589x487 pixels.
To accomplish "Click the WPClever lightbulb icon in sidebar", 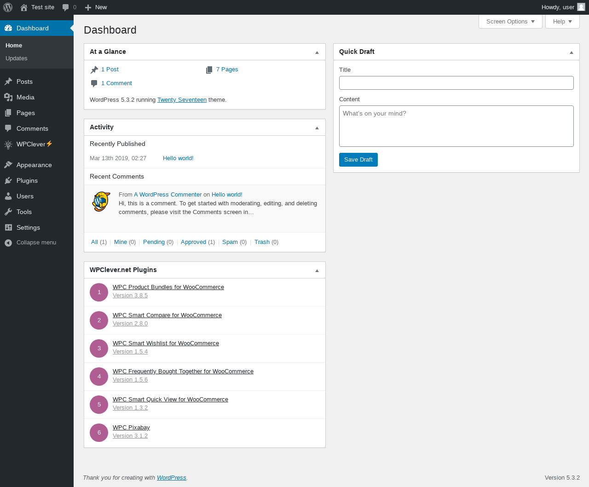I will pyautogui.click(x=8, y=145).
